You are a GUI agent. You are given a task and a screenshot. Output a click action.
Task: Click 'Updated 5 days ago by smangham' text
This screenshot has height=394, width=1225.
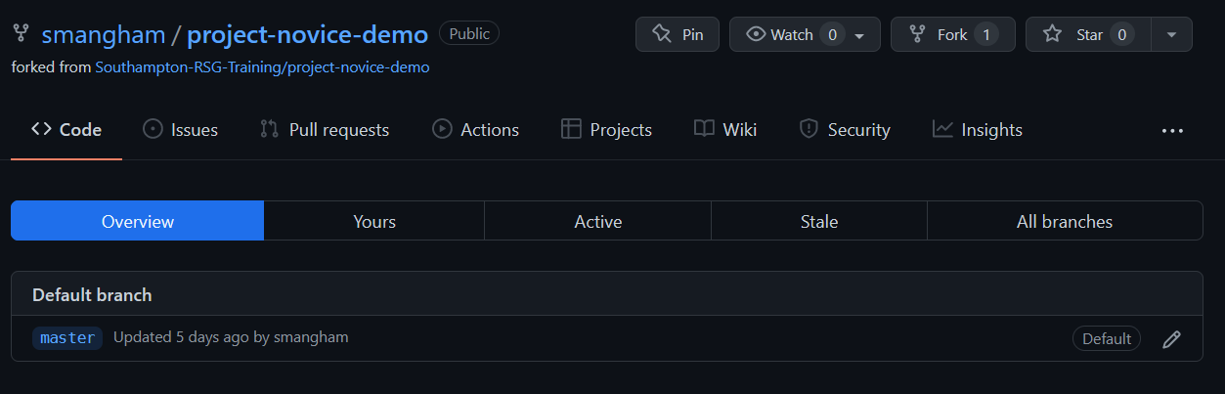(x=231, y=337)
